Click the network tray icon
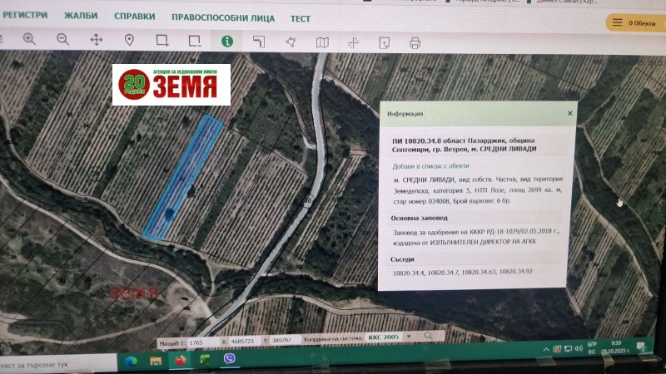Viewport: 666px width, 374px height. (569, 349)
